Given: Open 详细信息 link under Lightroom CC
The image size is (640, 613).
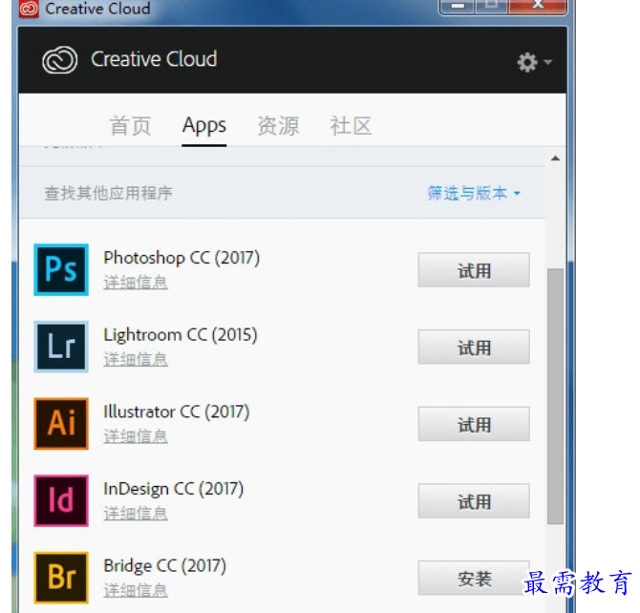Looking at the screenshot, I should tap(136, 360).
